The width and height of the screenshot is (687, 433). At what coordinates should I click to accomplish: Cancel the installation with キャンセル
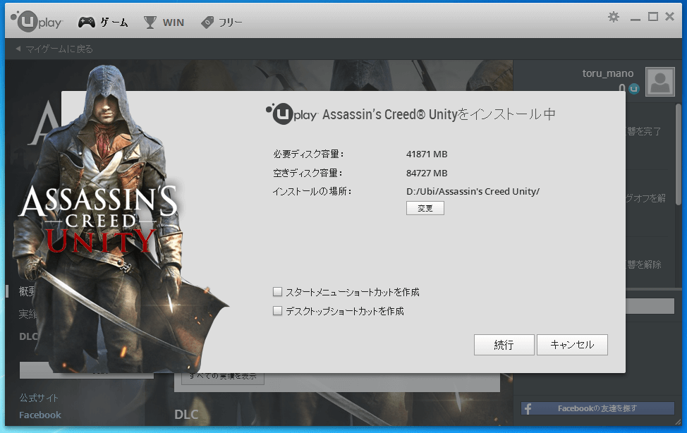pos(572,345)
